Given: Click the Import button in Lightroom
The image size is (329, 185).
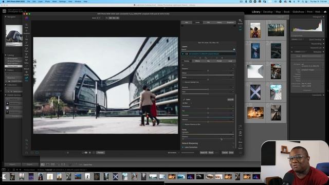Looking at the screenshot, I should coord(12,164).
